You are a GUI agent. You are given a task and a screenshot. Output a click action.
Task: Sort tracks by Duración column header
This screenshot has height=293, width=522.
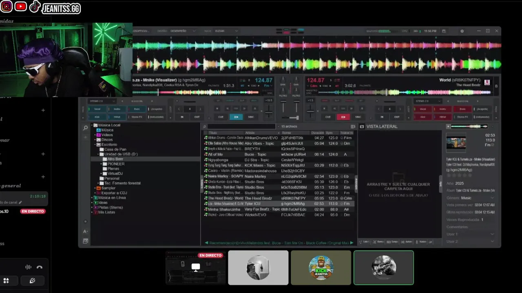click(x=318, y=133)
